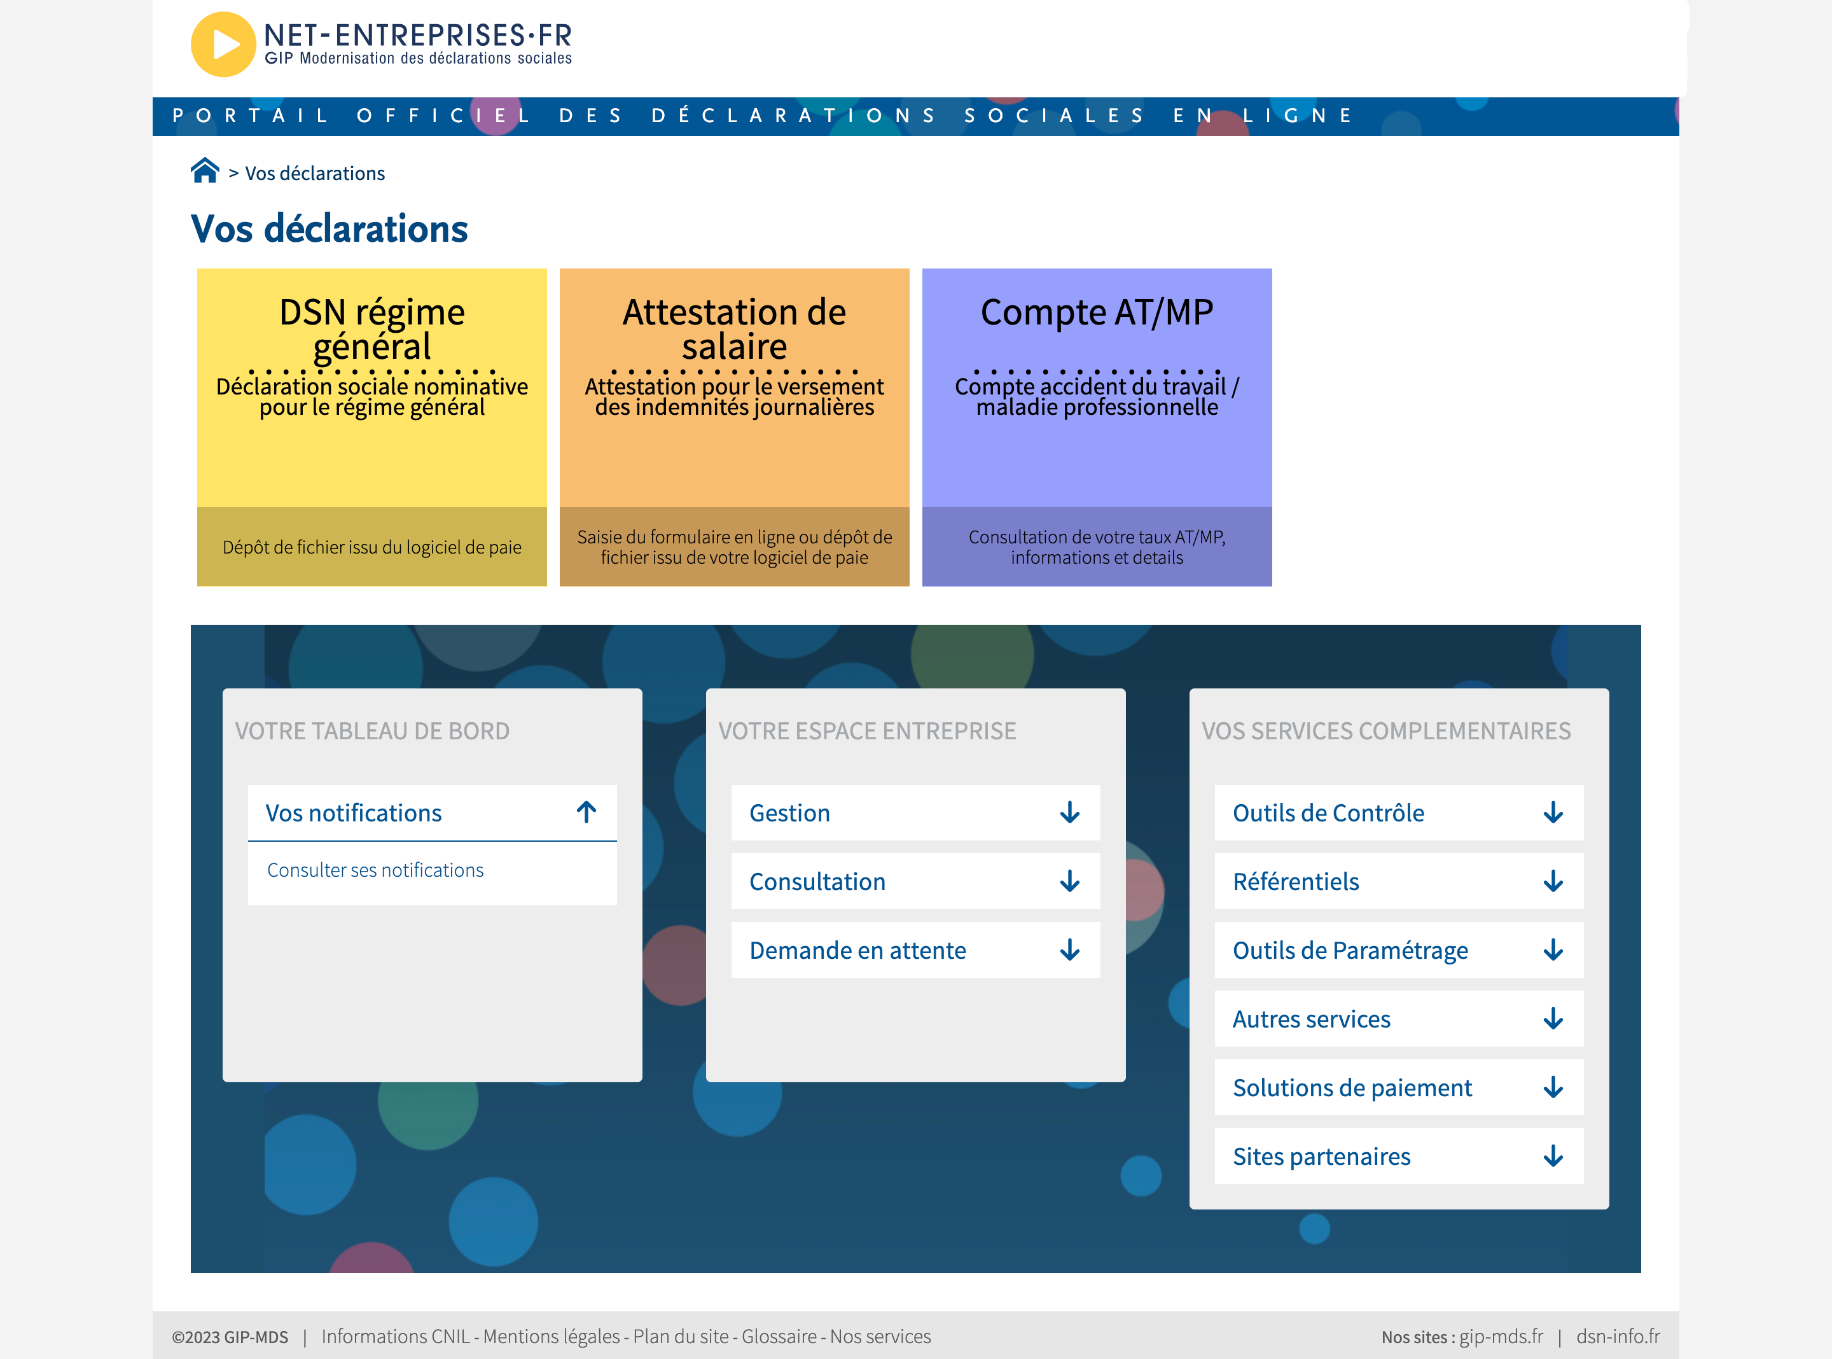Expand the Référentiels section
The width and height of the screenshot is (1832, 1359).
click(x=1399, y=882)
